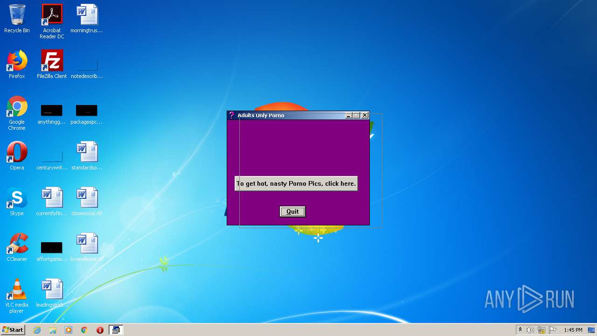
Task: Select the CCleaner desktop shortcut
Action: (x=17, y=247)
